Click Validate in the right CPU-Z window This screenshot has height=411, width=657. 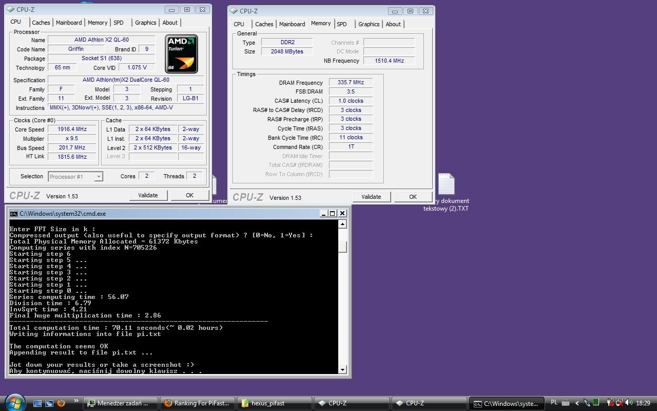[371, 197]
